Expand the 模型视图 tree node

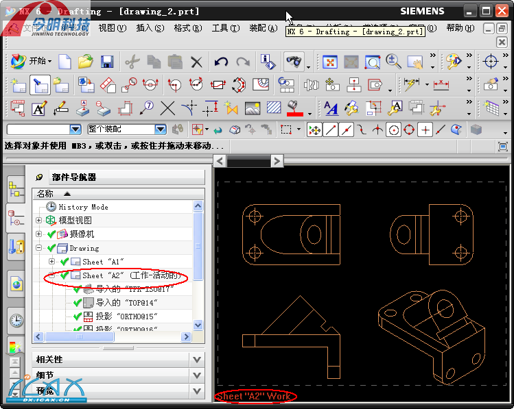[x=39, y=221]
